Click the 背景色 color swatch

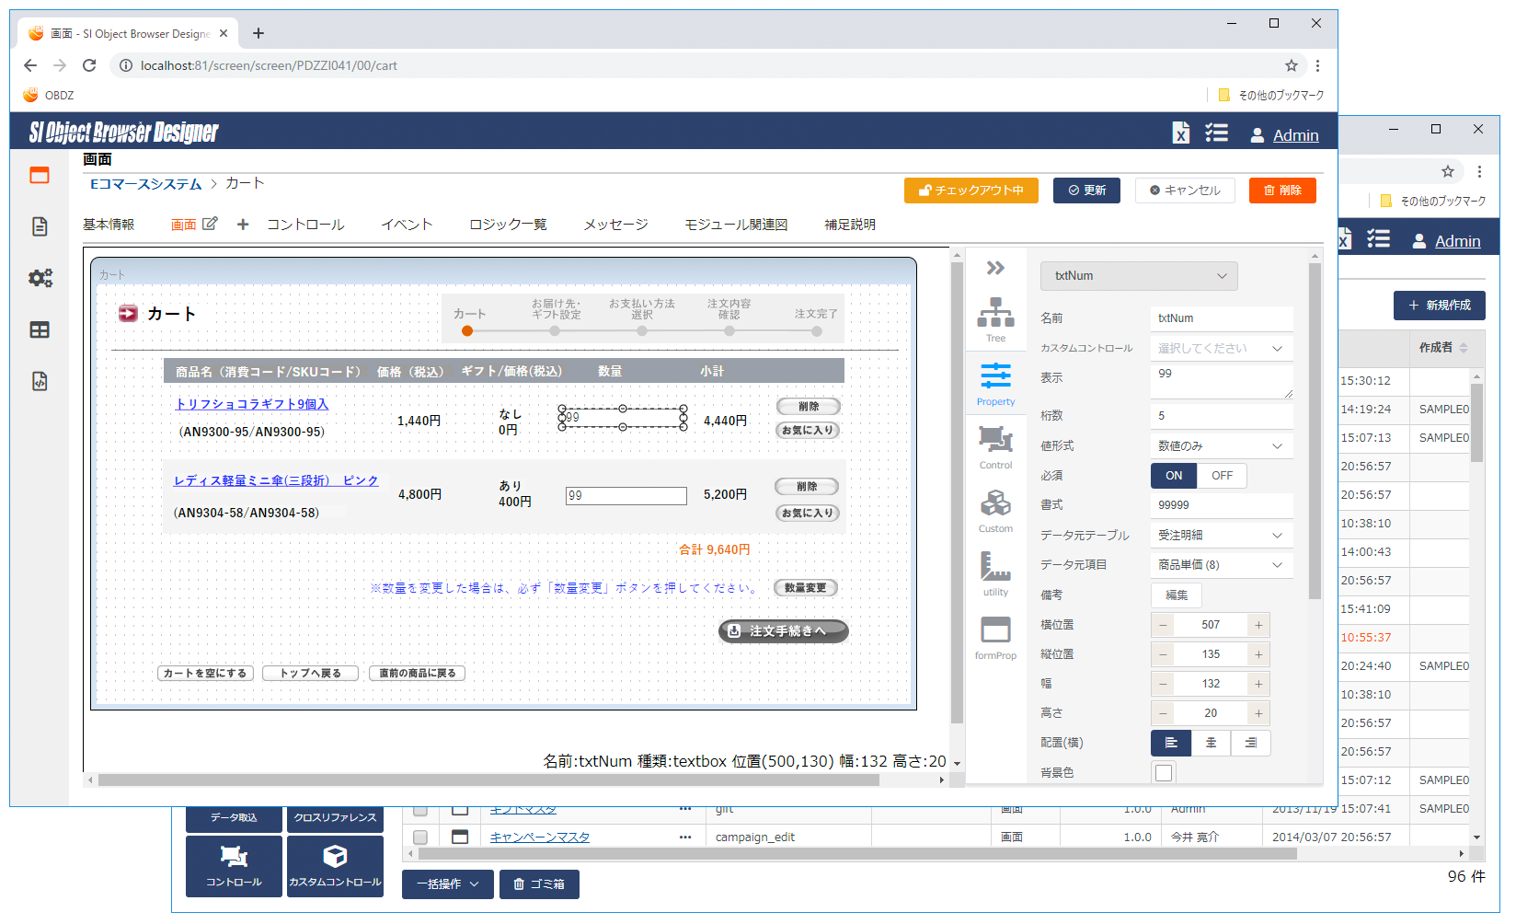click(x=1164, y=773)
